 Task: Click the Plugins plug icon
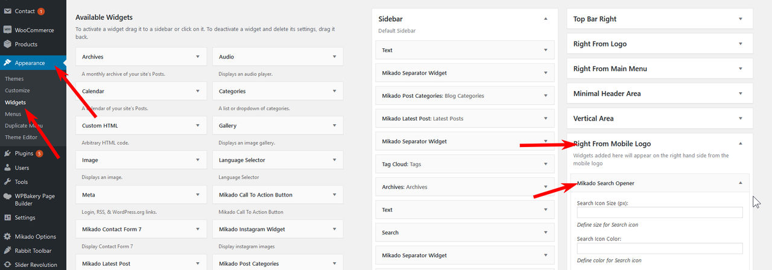[x=8, y=153]
